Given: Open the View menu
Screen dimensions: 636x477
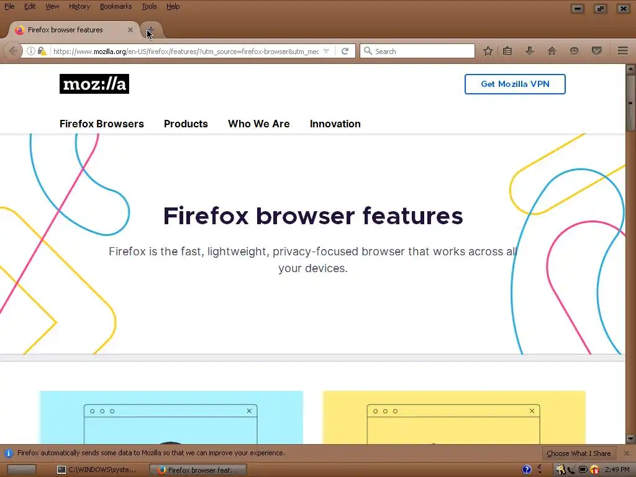Looking at the screenshot, I should (x=52, y=6).
